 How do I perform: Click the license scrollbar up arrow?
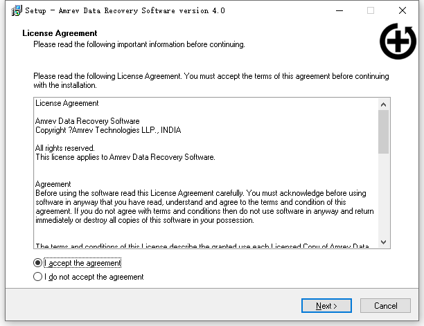point(383,104)
